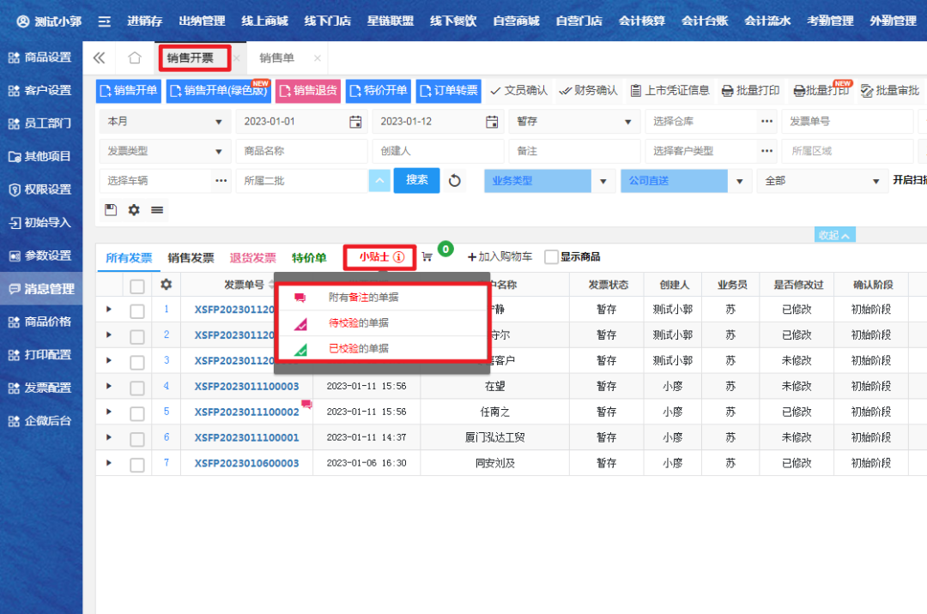Tick checkbox for row 4
Screen dimensions: 927x614
click(137, 387)
